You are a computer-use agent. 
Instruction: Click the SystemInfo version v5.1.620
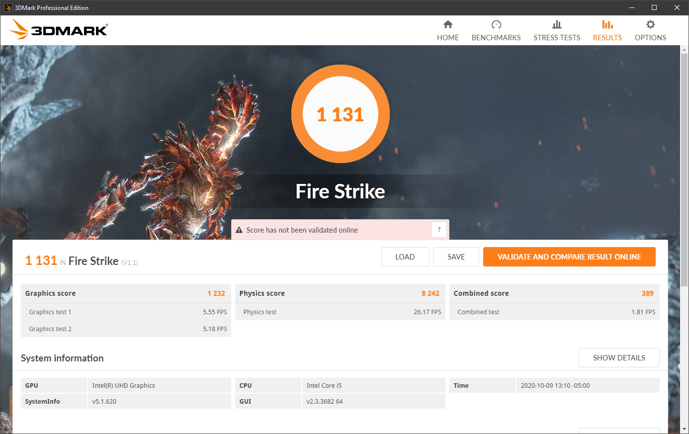click(x=104, y=402)
